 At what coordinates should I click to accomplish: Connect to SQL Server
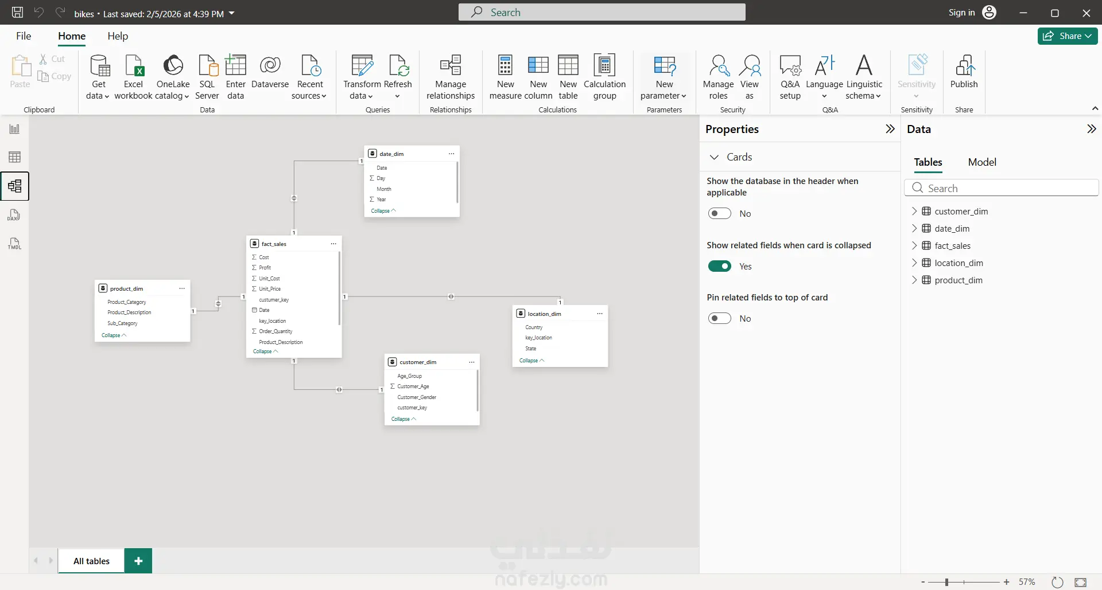coord(207,77)
